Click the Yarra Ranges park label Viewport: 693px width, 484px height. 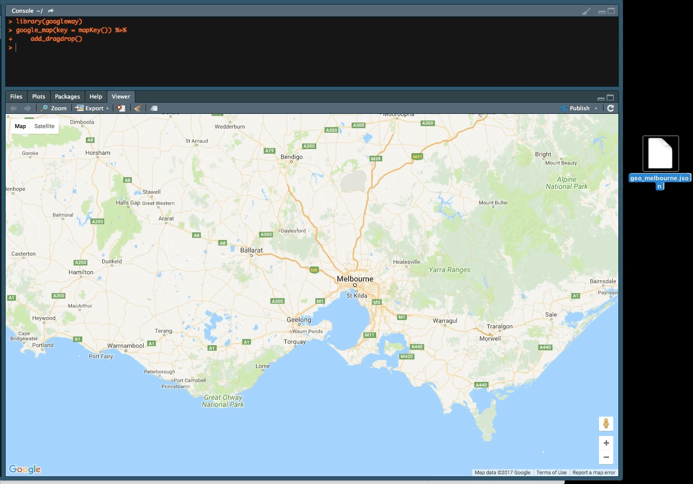(450, 270)
